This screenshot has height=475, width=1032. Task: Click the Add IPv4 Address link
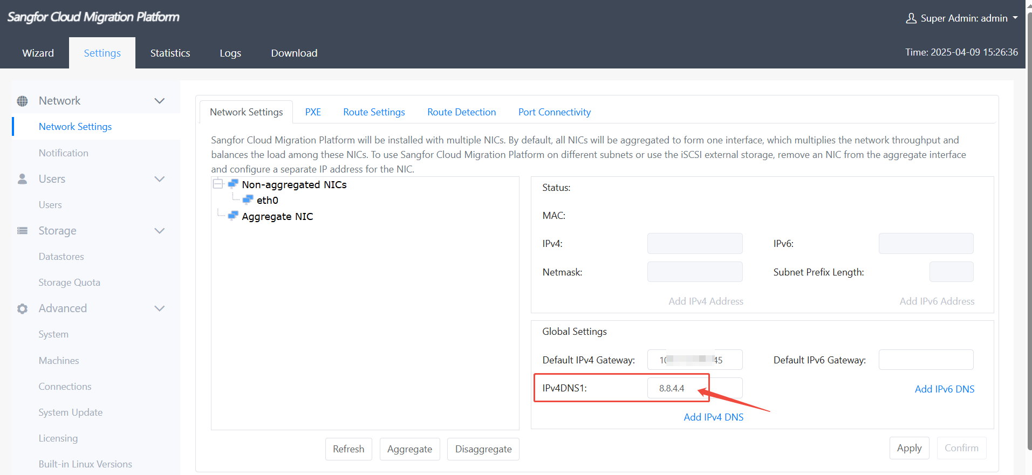tap(706, 301)
